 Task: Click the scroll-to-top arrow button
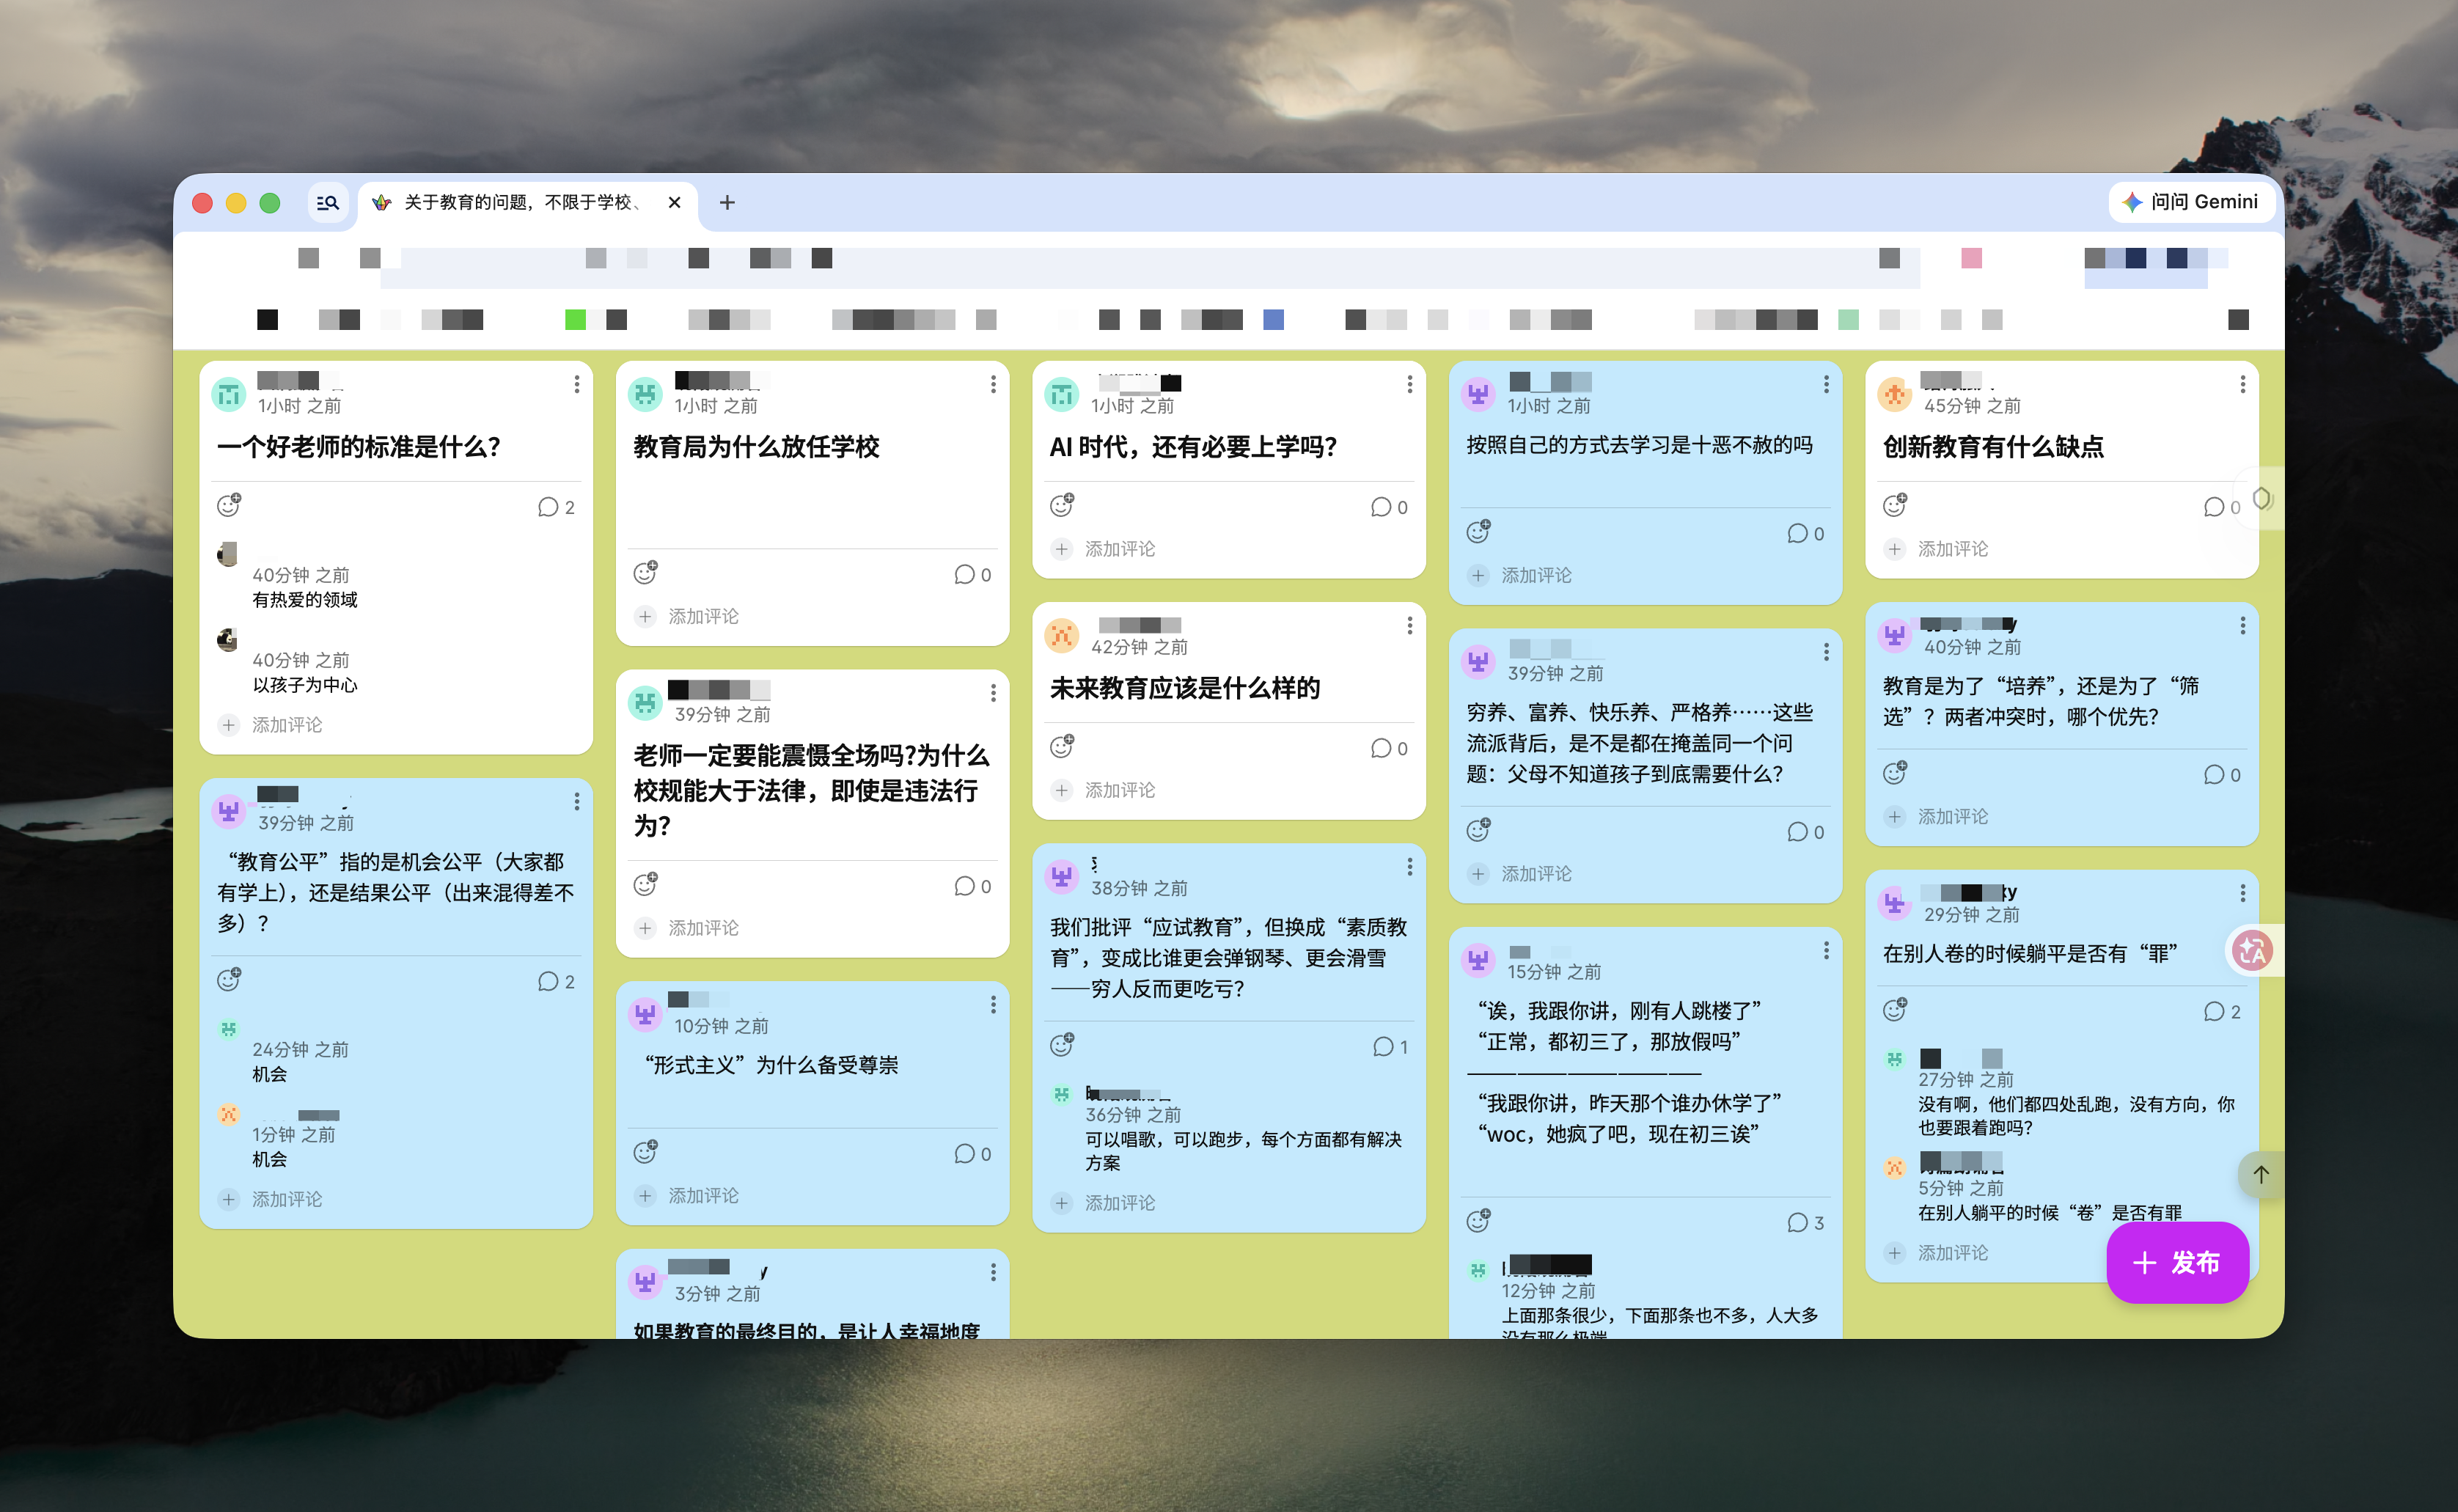pos(2260,1174)
